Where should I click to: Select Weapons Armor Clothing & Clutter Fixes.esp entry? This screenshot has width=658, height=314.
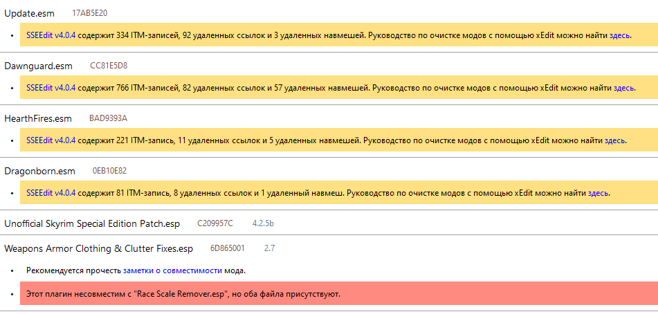click(98, 248)
